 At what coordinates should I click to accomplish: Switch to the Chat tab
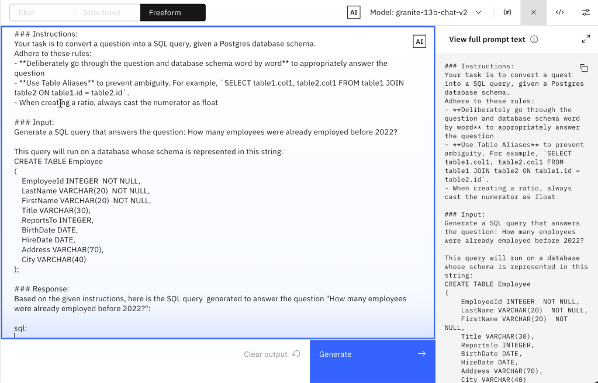pos(27,12)
